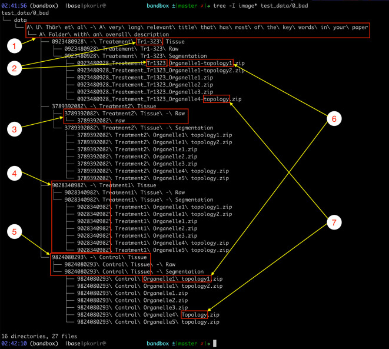
Task: Click the boxed capitalized Topology in Organelle4 file
Action: point(194,315)
